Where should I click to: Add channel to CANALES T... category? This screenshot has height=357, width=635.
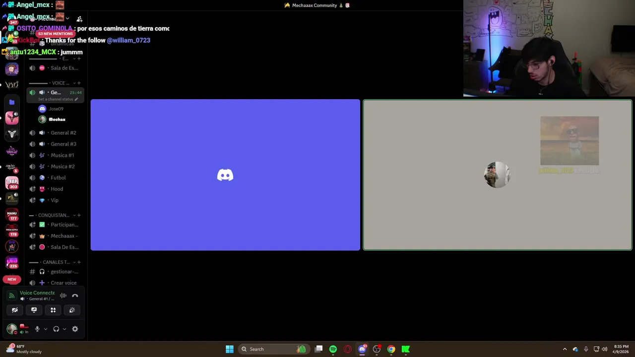tap(79, 262)
